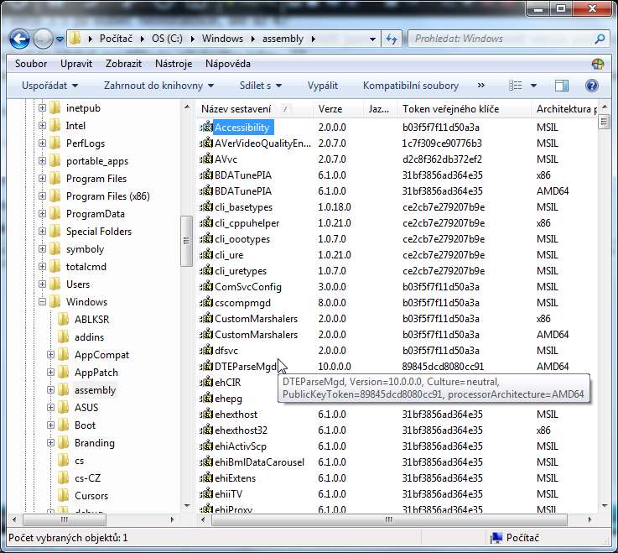Click the ehexthost32 assembly icon

(206, 430)
